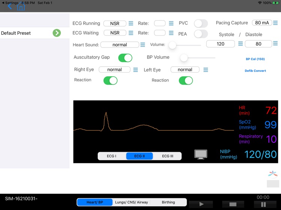
Task: Open list icon next to Left Eye normal
Action: pos(206,70)
